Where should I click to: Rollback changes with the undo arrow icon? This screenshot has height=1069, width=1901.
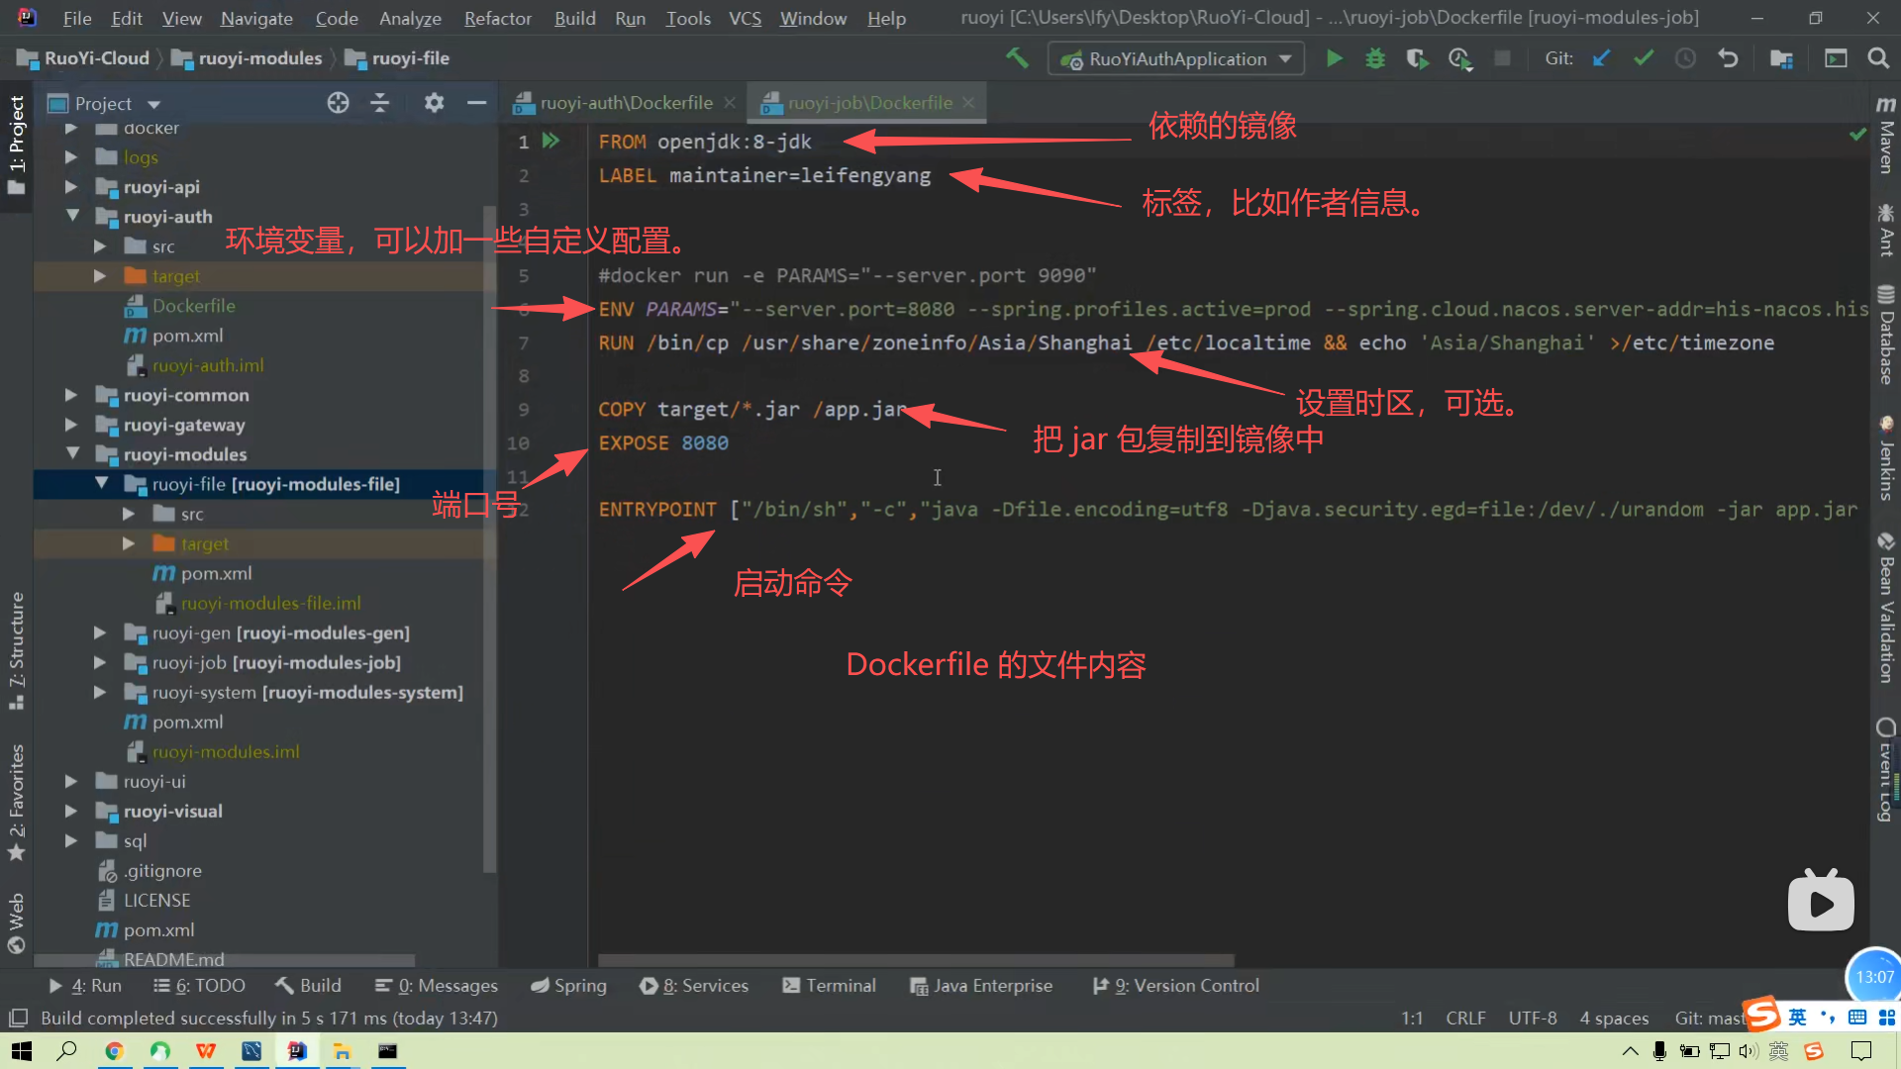tap(1728, 58)
